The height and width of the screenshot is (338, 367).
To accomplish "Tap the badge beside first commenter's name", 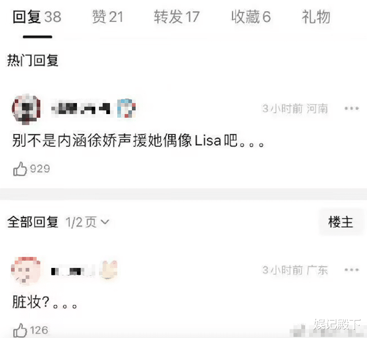I will coord(126,108).
